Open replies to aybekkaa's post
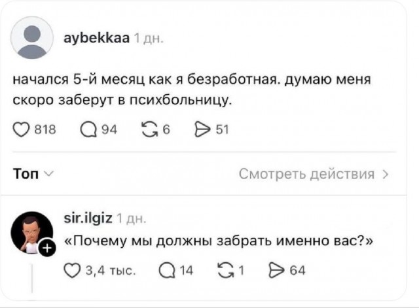Viewport: 419px width, 308px height. tap(86, 129)
